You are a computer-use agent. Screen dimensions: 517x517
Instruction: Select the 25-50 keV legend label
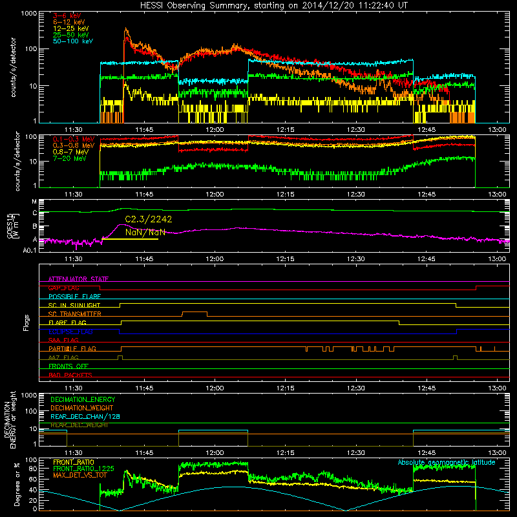pos(71,35)
